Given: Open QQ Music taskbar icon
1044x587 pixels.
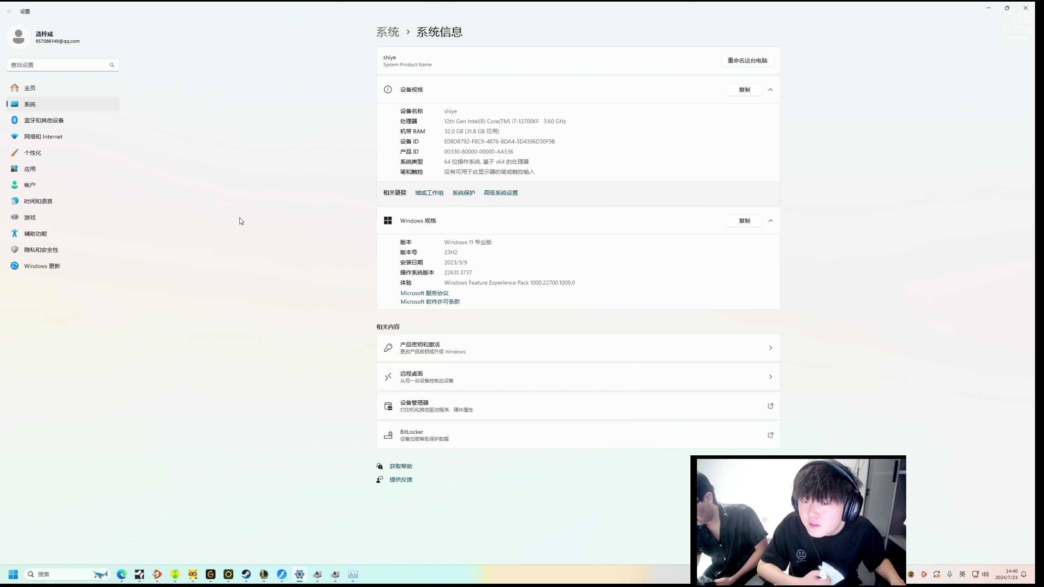Looking at the screenshot, I should [175, 574].
